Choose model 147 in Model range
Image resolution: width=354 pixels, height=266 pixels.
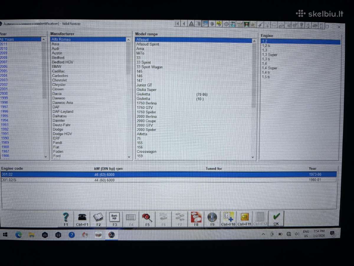click(139, 80)
